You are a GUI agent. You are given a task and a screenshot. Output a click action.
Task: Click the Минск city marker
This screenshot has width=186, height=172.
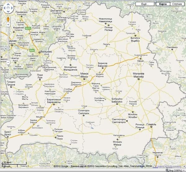point(84,79)
